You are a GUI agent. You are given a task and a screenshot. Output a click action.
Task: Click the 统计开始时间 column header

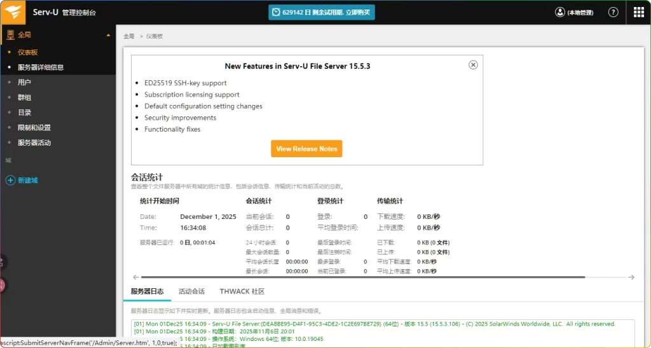(x=160, y=201)
